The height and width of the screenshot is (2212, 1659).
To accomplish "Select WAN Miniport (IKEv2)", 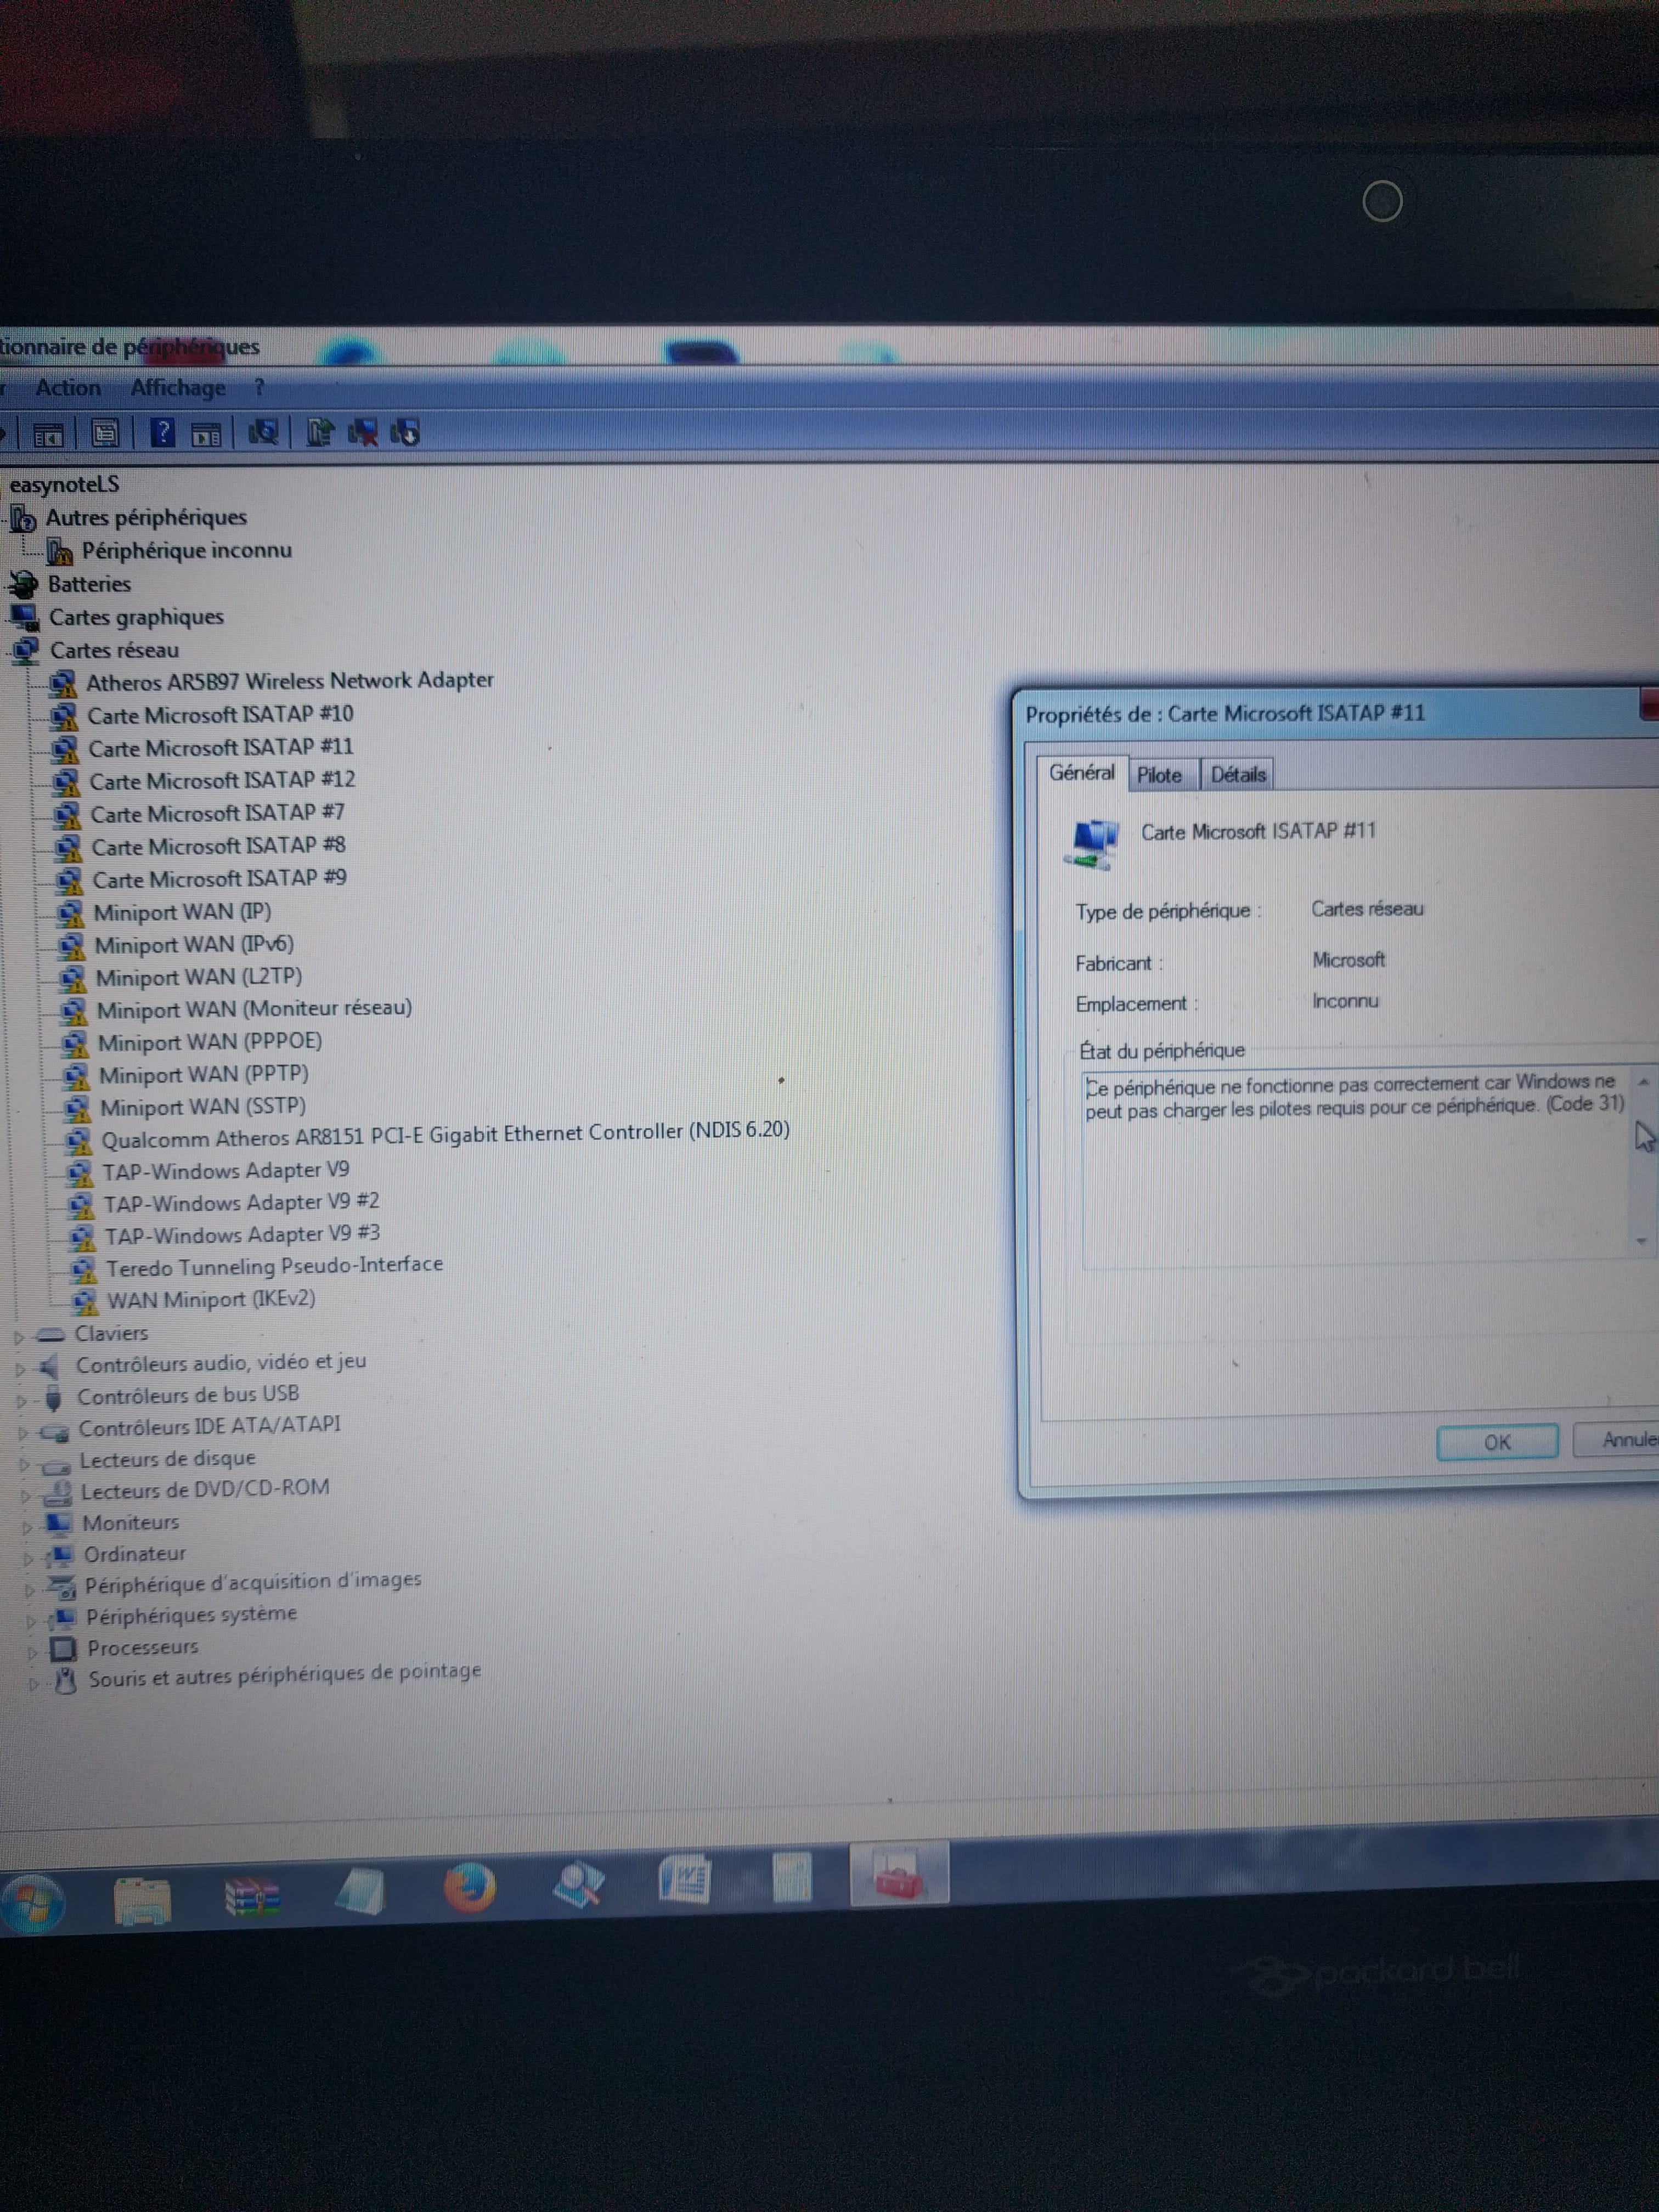I will tap(211, 1299).
